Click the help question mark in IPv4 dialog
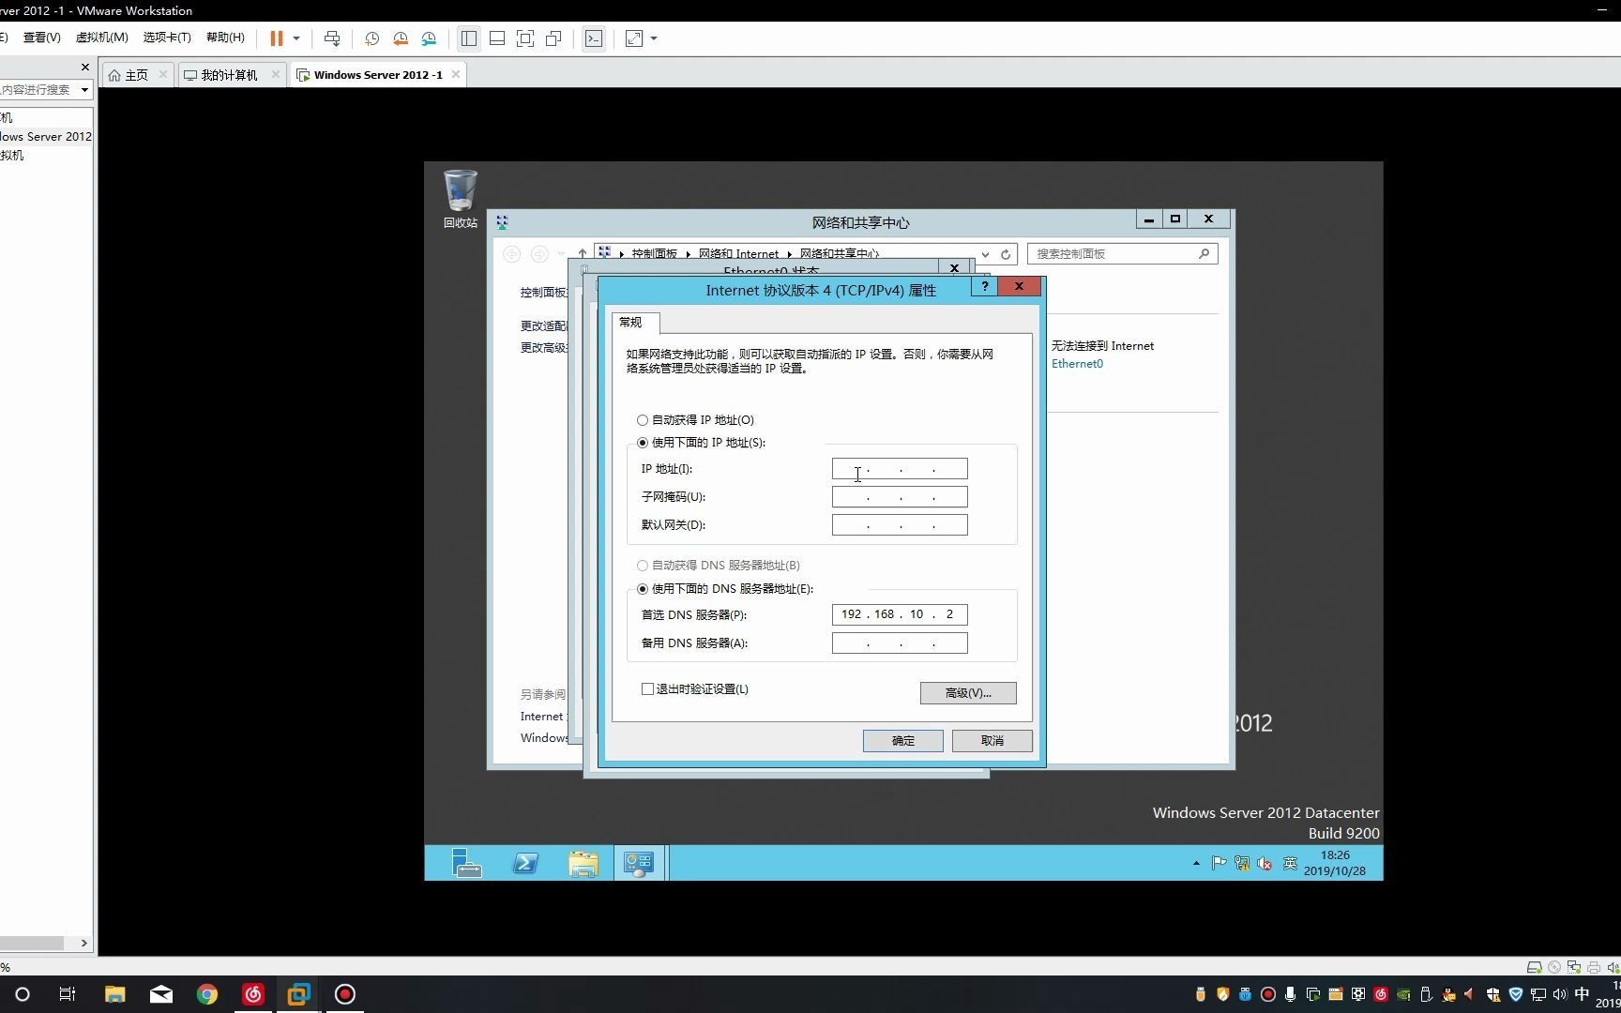The height and width of the screenshot is (1013, 1621). click(x=984, y=286)
